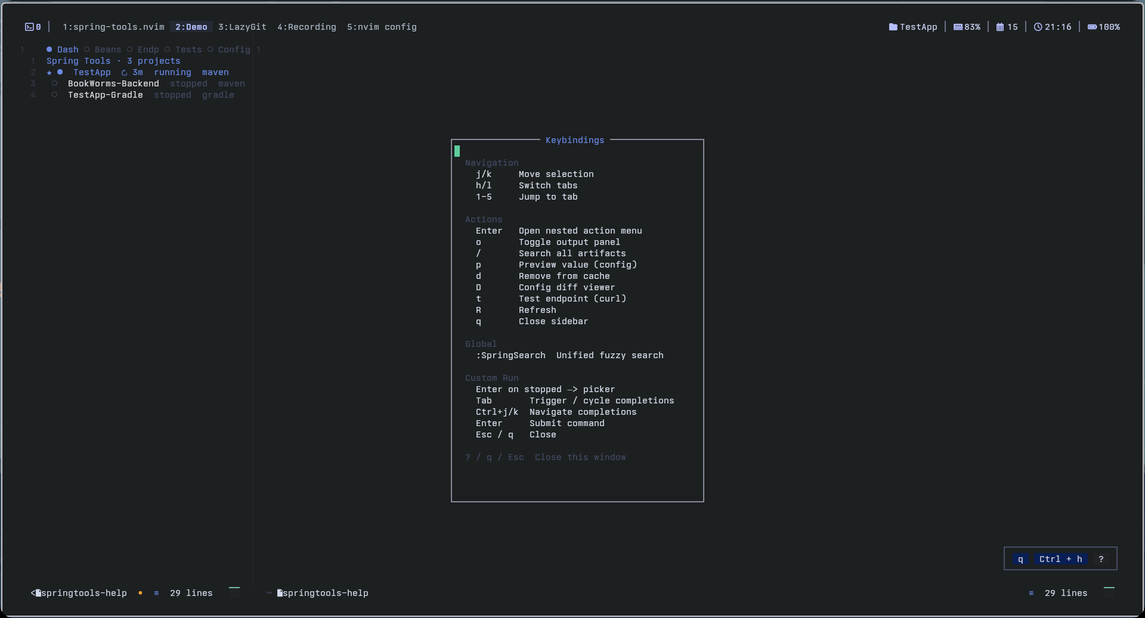This screenshot has width=1145, height=618.
Task: Click 'Submit command' entry
Action: click(567, 423)
